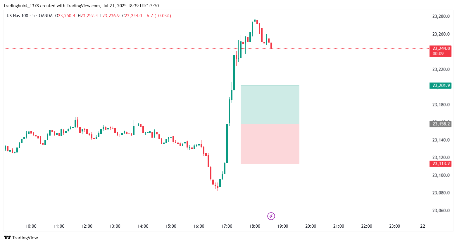Viewport: 457px width, 244px height.
Task: Select the red stop-loss zone of position
Action: (270, 144)
